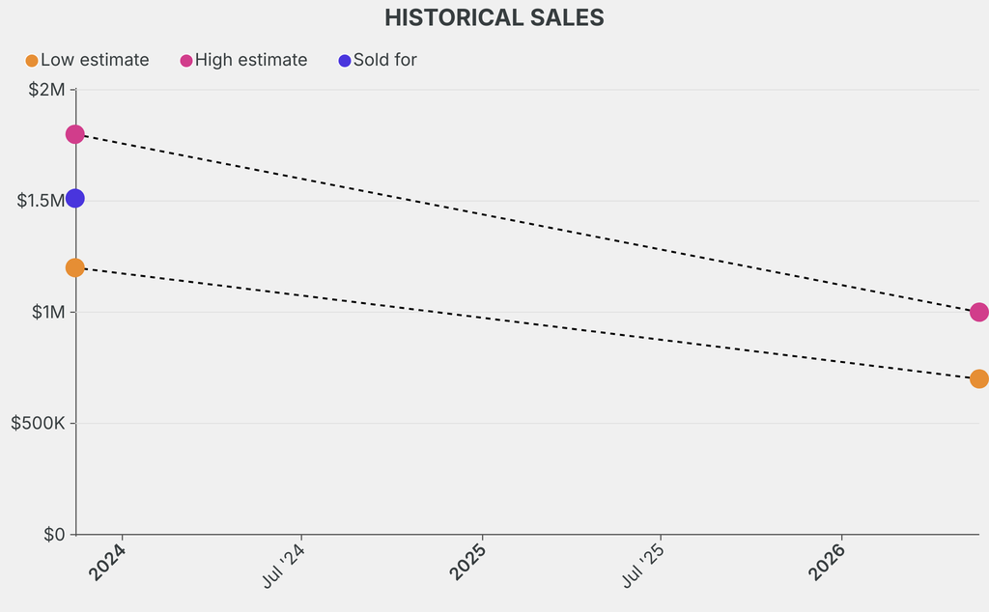Click the $500K y-axis label
The width and height of the screenshot is (989, 612).
(38, 424)
